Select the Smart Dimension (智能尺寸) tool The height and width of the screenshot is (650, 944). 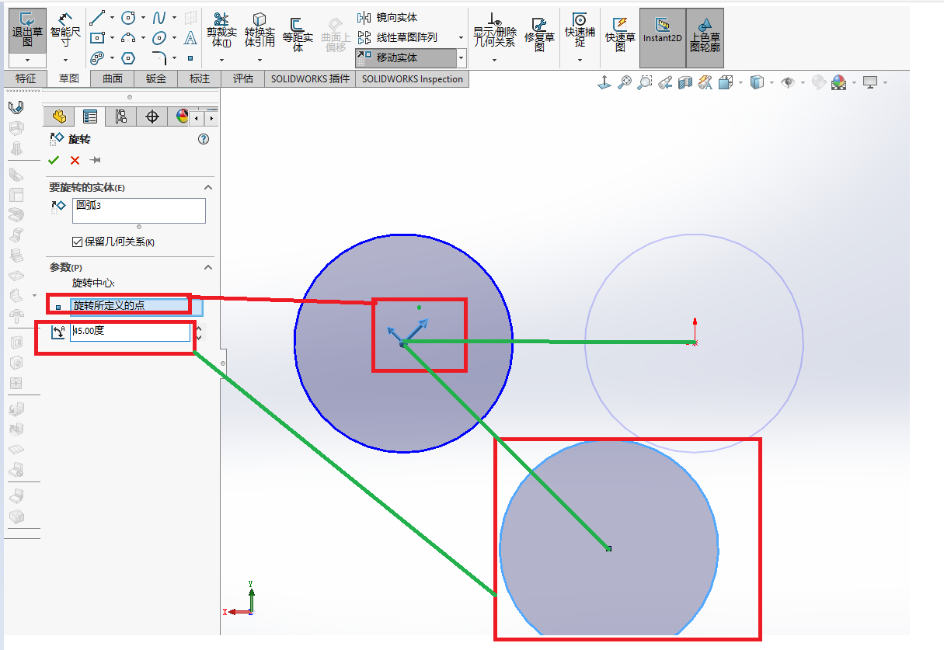point(65,30)
